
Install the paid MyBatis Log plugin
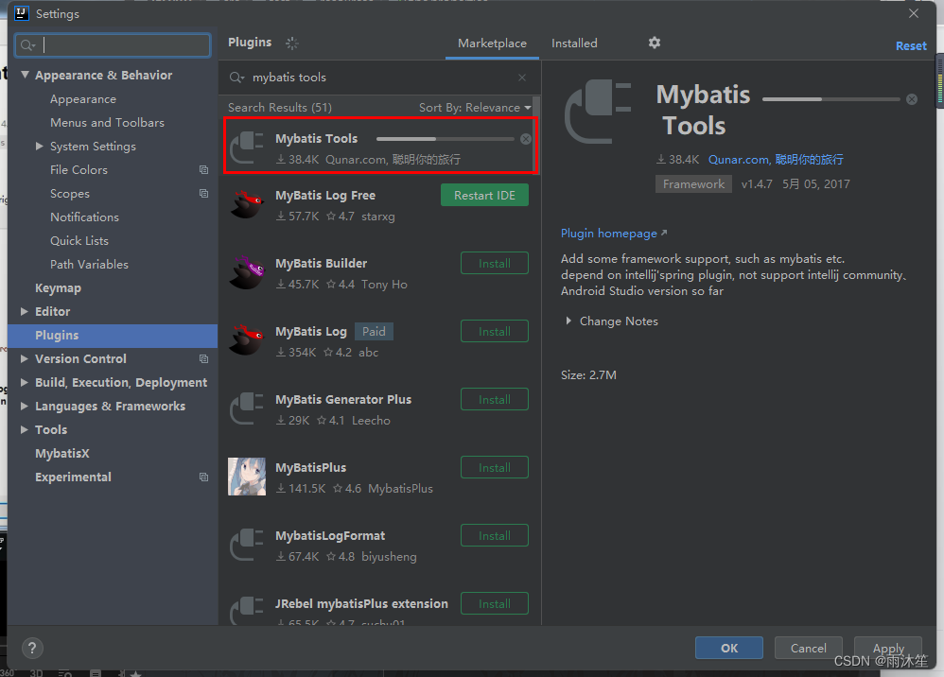495,331
